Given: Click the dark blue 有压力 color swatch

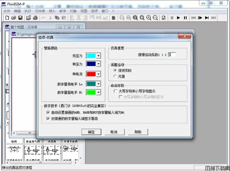Looking at the screenshot, I should click(91, 64).
